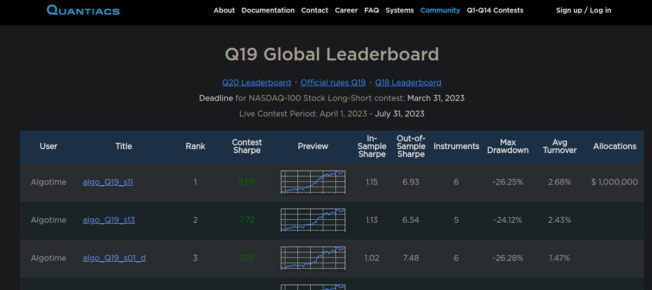
Task: Click the Max Drawdown column header
Action: (x=508, y=146)
